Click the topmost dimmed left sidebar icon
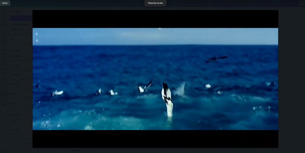305x153 pixels. click(5, 12)
